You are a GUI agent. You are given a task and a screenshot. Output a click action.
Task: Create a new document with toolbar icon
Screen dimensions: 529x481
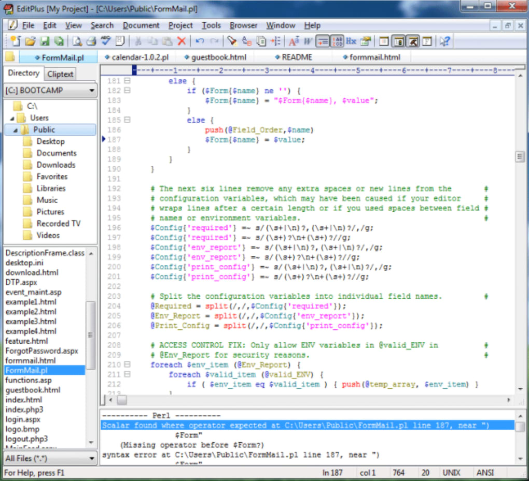pyautogui.click(x=15, y=41)
